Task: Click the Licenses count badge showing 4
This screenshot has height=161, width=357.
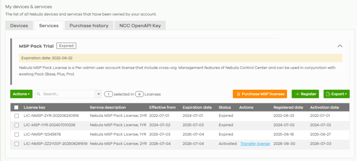Action: tap(139, 94)
